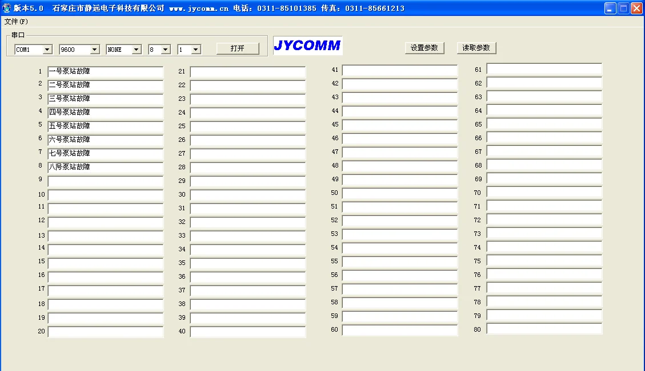Click empty input field number 80
645x371 pixels.
click(x=544, y=329)
